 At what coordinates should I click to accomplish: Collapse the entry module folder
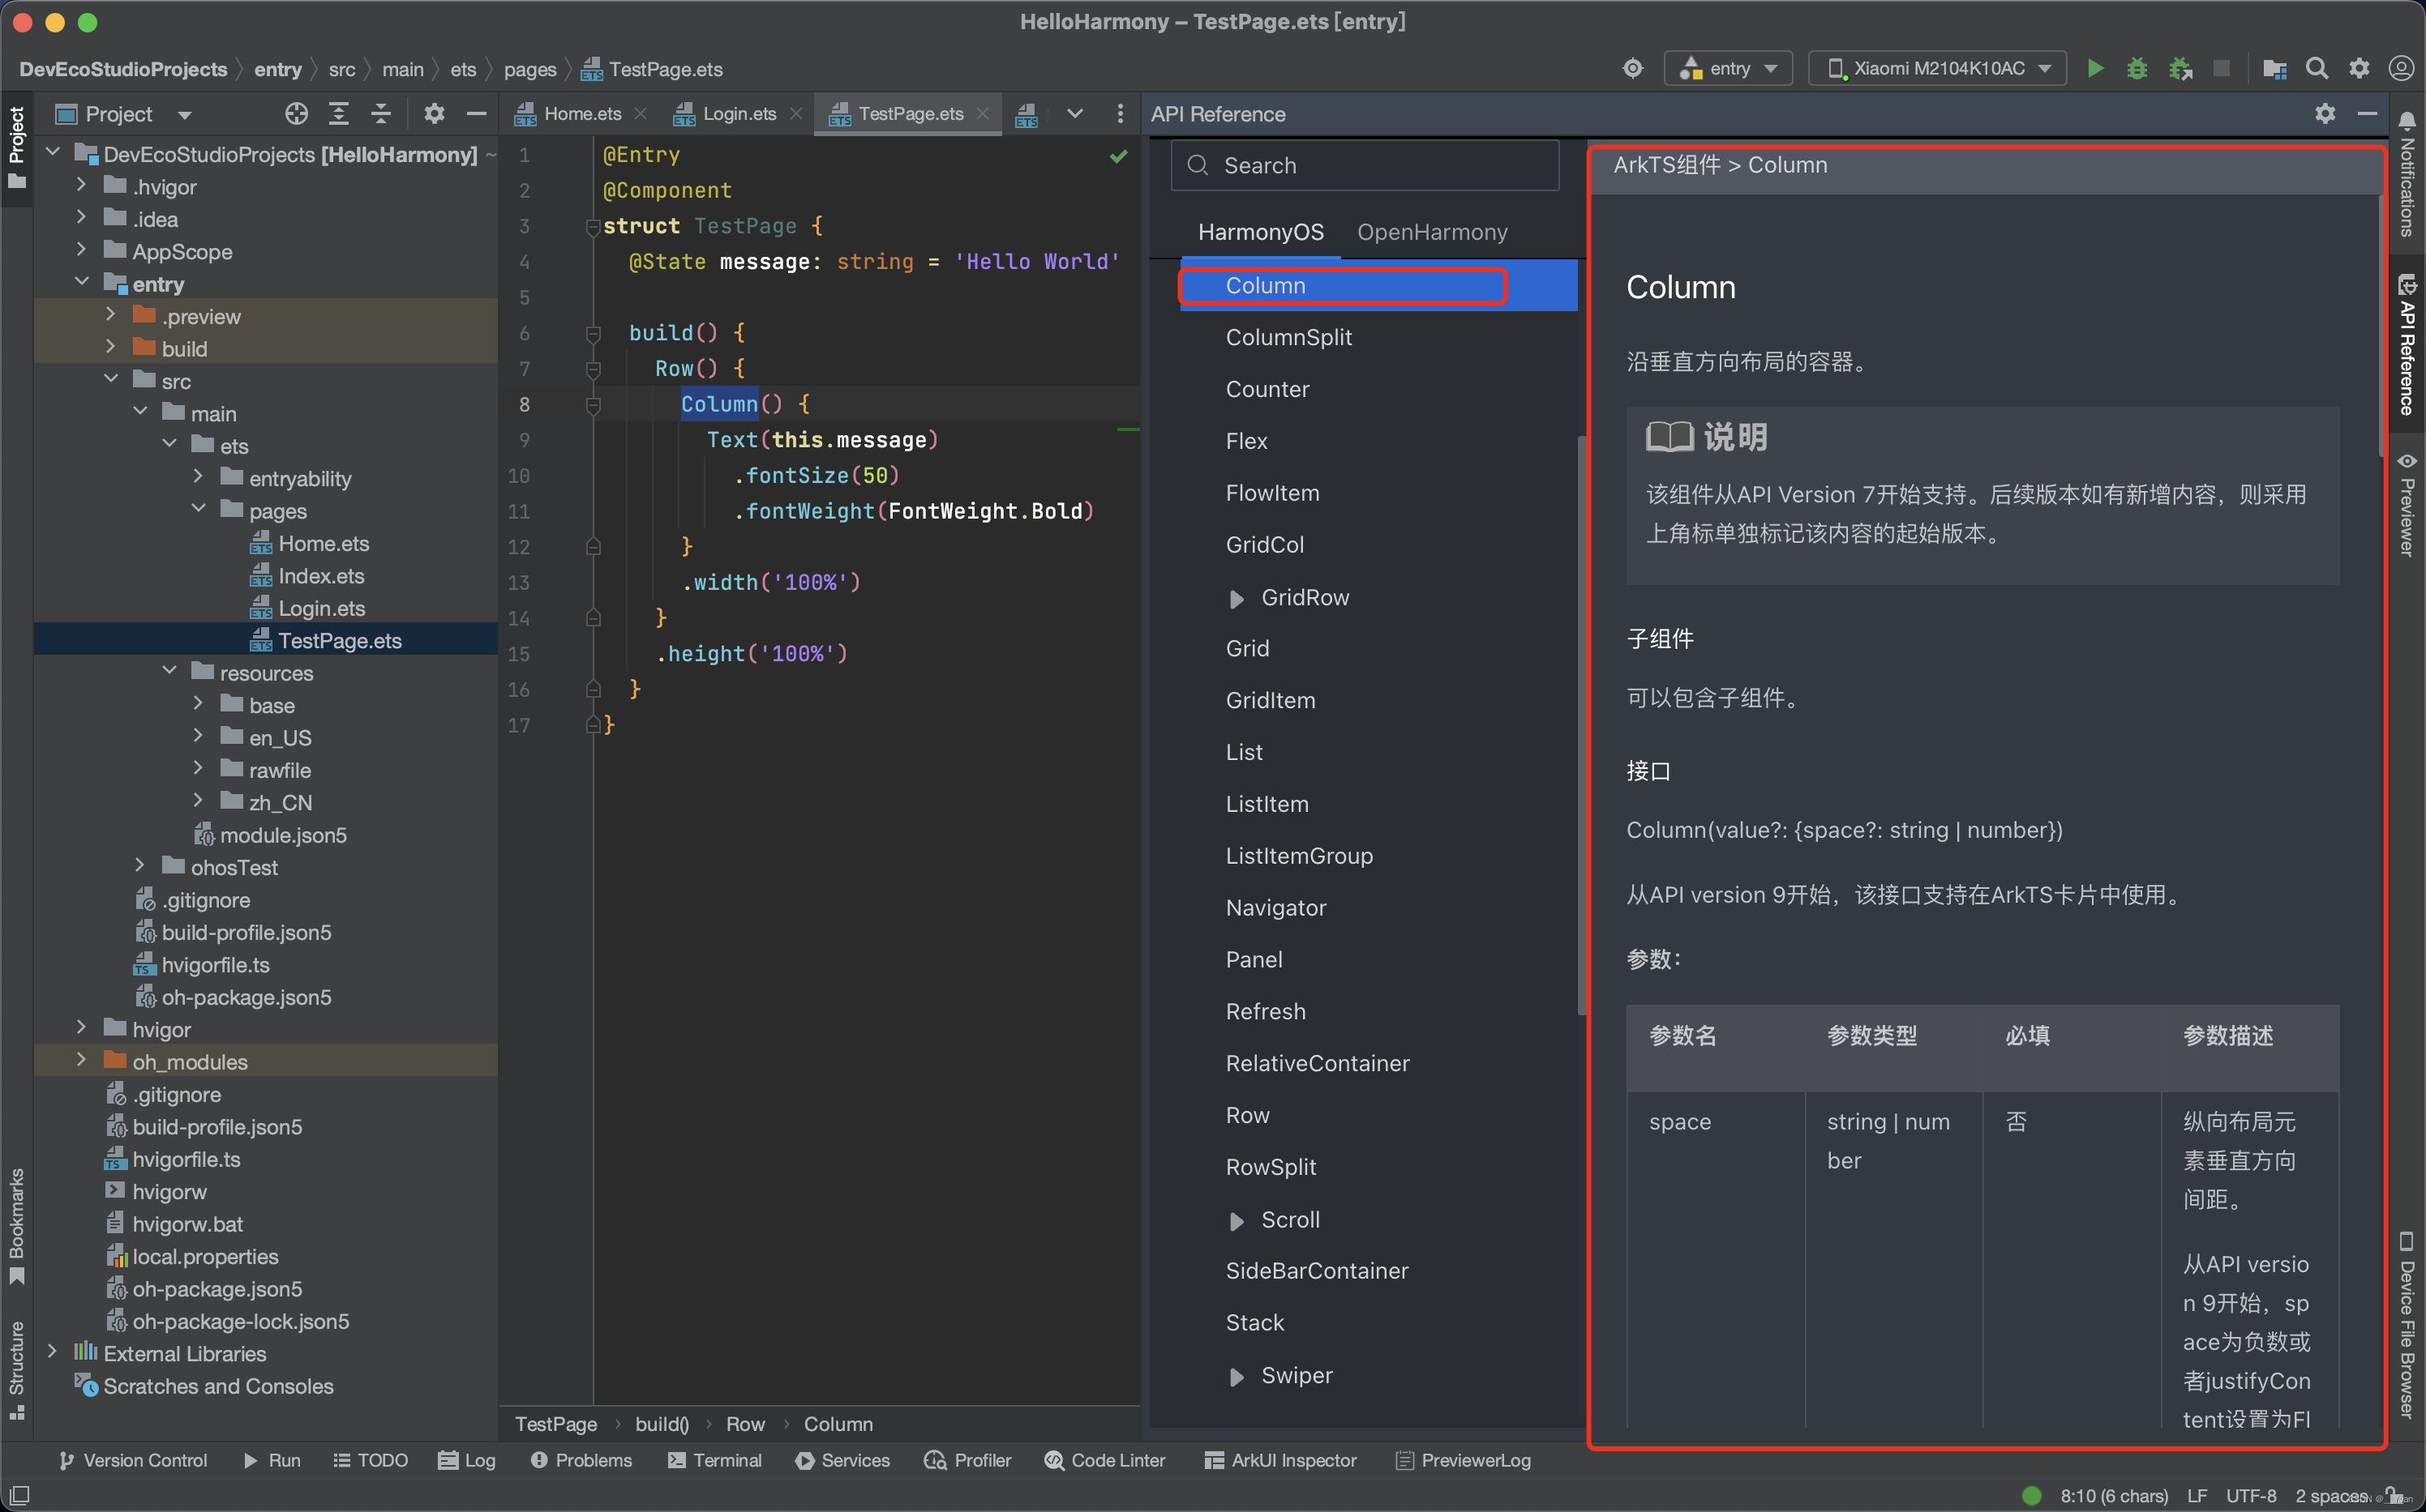click(x=81, y=283)
